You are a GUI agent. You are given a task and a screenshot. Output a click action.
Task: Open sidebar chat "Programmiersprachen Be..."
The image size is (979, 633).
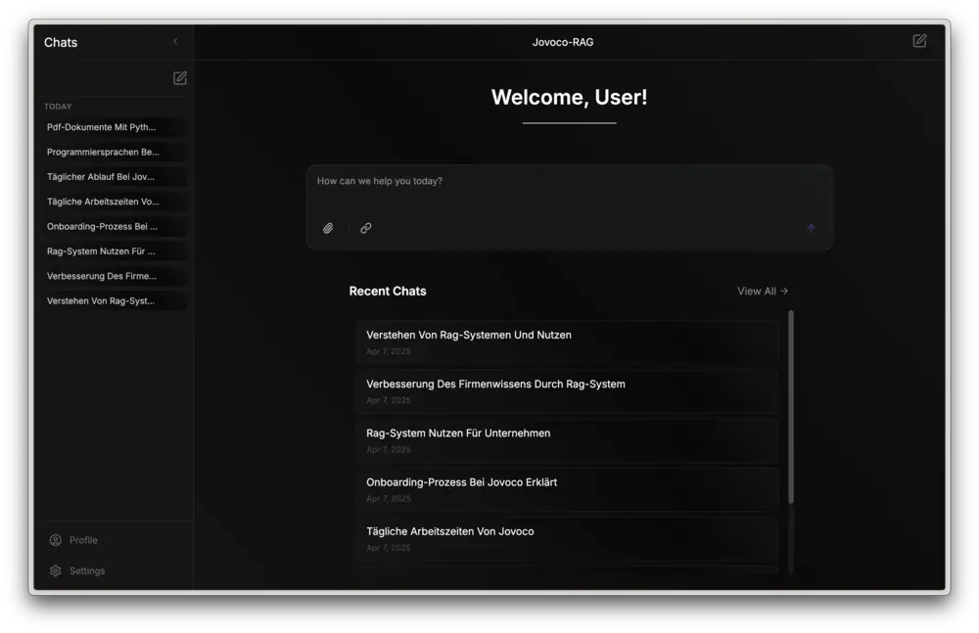(x=115, y=153)
